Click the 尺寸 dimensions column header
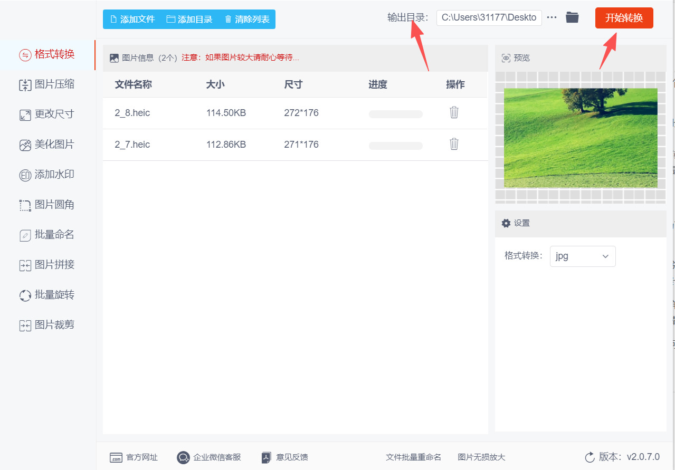 pyautogui.click(x=293, y=85)
